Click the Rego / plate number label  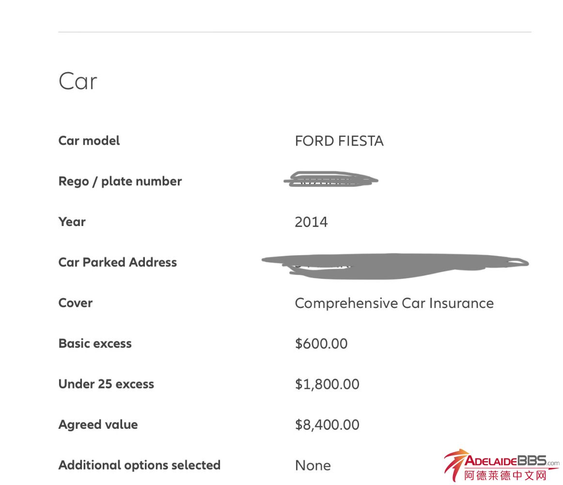click(x=120, y=181)
